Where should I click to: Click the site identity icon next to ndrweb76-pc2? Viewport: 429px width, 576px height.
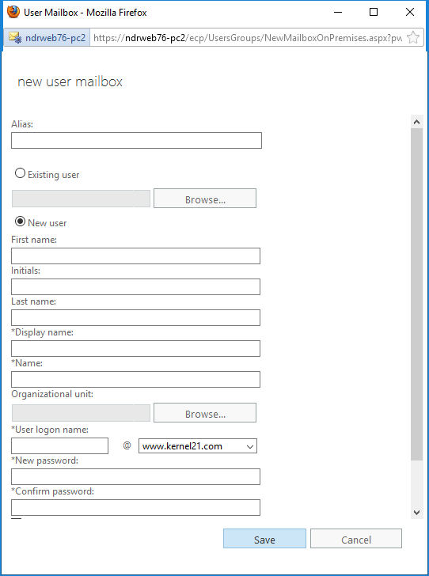pyautogui.click(x=15, y=37)
